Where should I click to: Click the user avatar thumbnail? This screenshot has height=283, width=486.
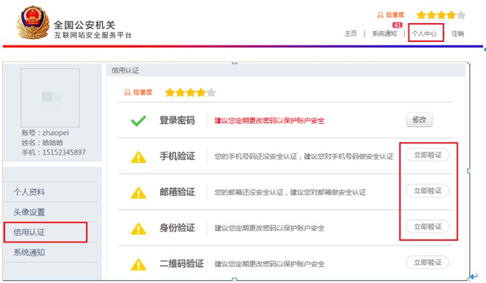click(x=50, y=98)
